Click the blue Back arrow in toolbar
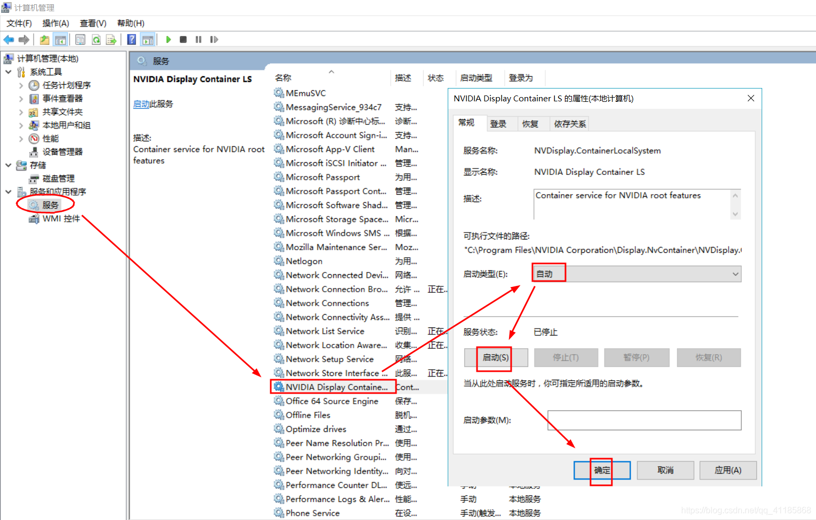Image resolution: width=816 pixels, height=520 pixels. tap(9, 39)
